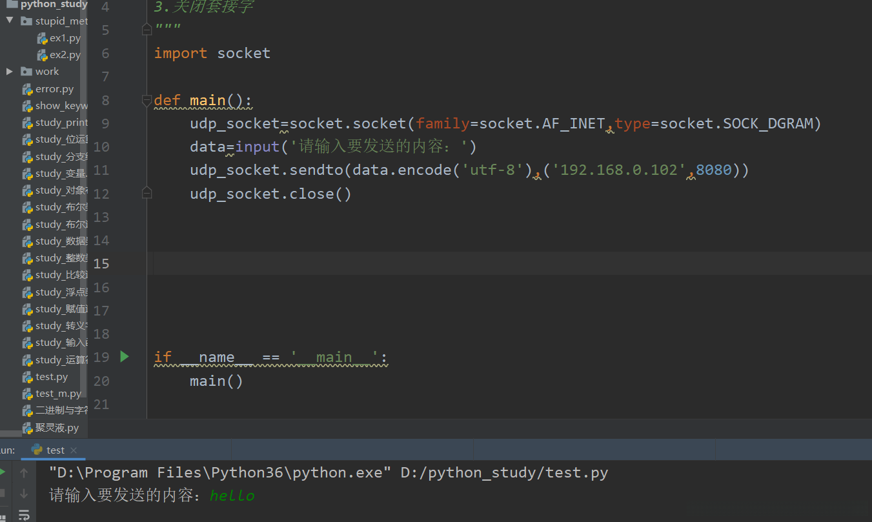The height and width of the screenshot is (522, 872).
Task: Fold the docstring at line 5 marker
Action: pyautogui.click(x=147, y=30)
